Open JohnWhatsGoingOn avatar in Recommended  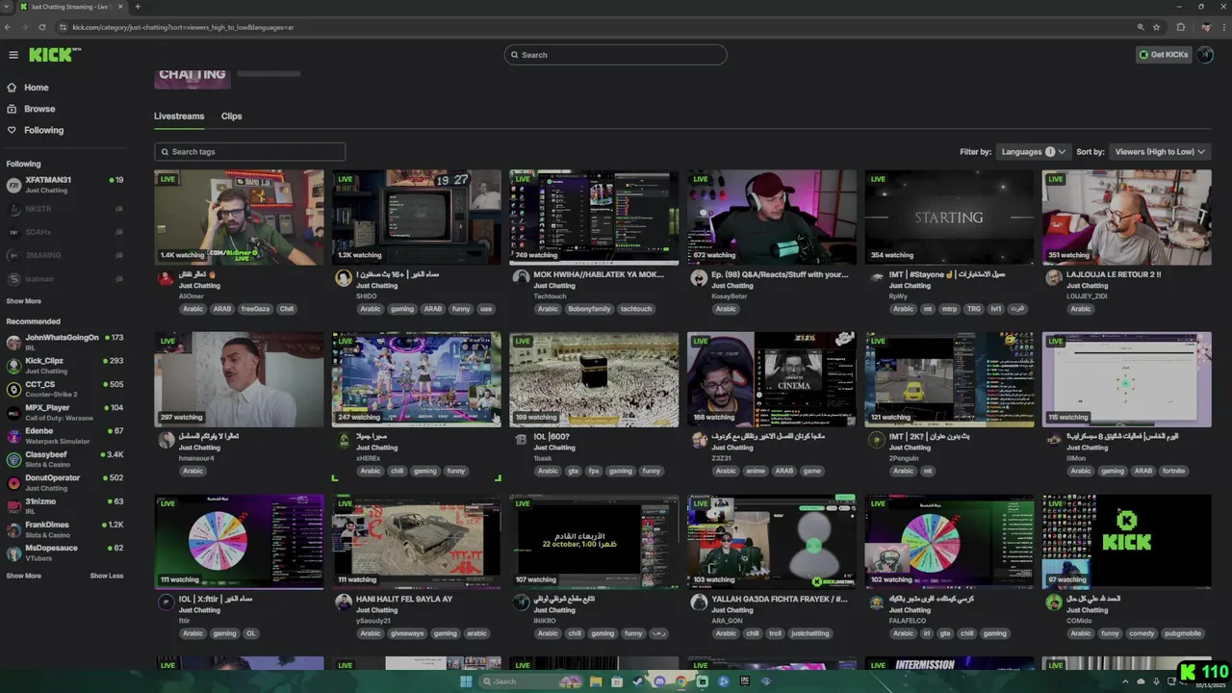(x=13, y=343)
